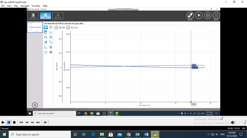Toggle the Độ cao checkbox
Image resolution: width=247 pixels, height=138 pixels.
pyautogui.click(x=68, y=28)
